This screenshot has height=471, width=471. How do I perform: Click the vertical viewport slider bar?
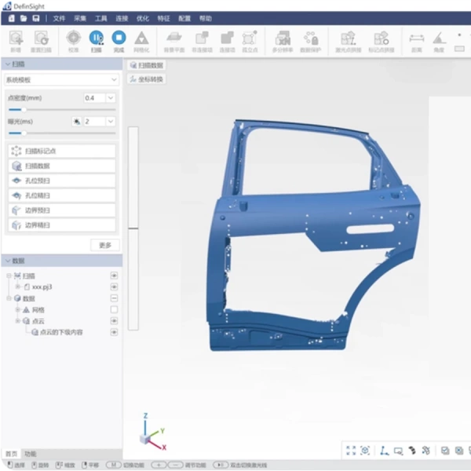point(133,228)
